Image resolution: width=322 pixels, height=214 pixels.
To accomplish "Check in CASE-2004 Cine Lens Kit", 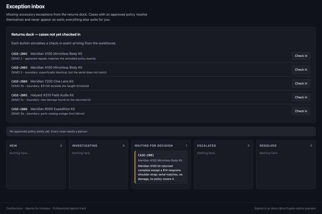I will [x=301, y=84].
